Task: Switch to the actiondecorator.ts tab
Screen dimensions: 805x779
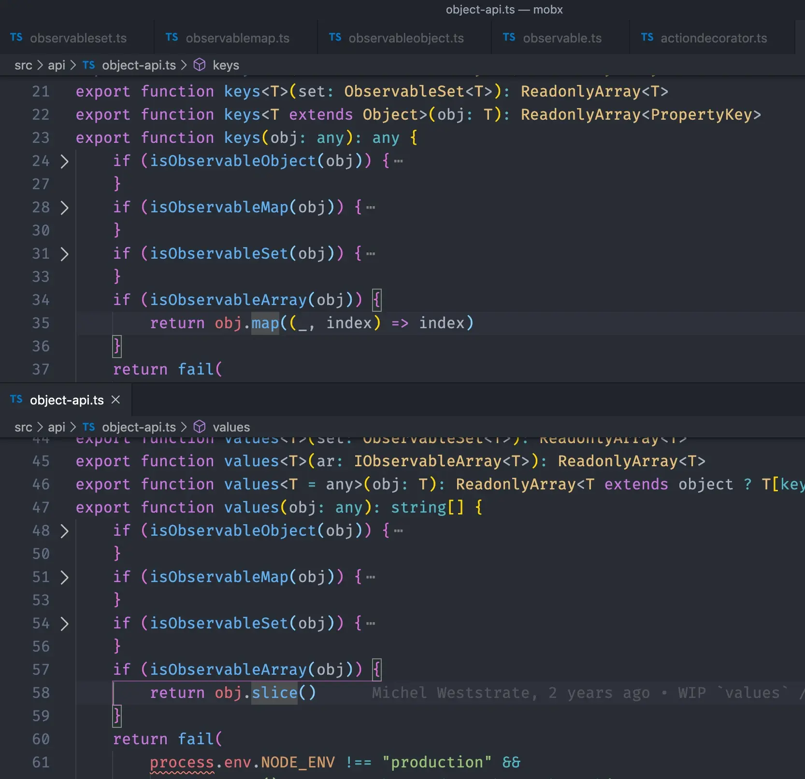Action: pyautogui.click(x=713, y=38)
